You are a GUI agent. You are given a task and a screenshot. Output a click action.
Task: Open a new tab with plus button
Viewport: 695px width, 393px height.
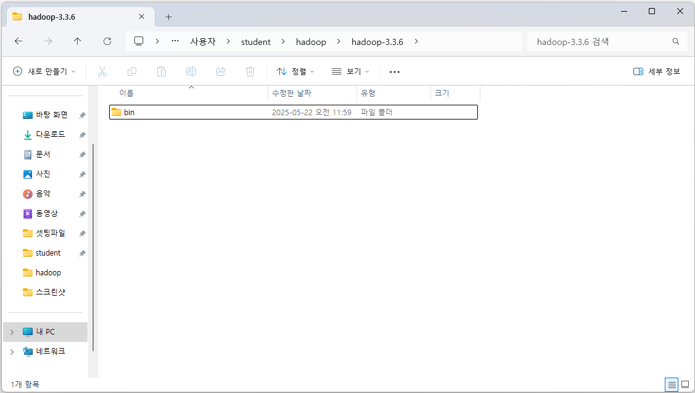[168, 17]
